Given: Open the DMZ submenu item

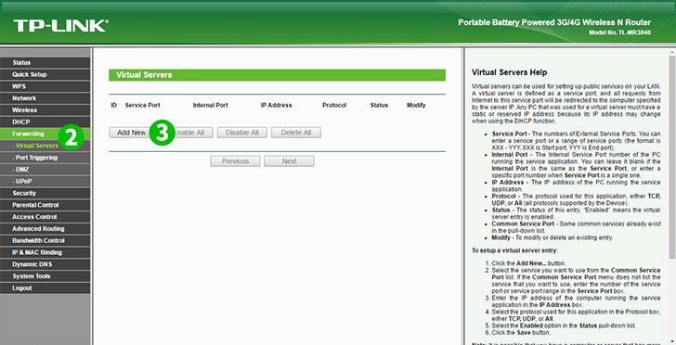Looking at the screenshot, I should coord(45,170).
